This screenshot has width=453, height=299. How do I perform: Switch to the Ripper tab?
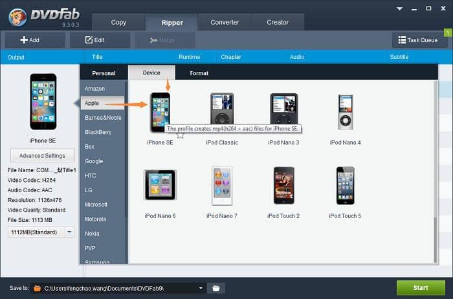pyautogui.click(x=172, y=23)
